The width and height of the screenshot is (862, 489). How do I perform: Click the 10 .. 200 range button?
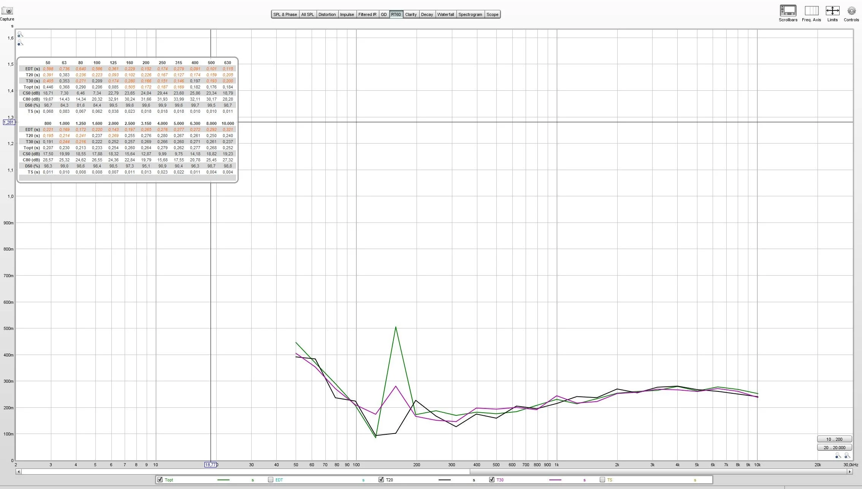[834, 439]
